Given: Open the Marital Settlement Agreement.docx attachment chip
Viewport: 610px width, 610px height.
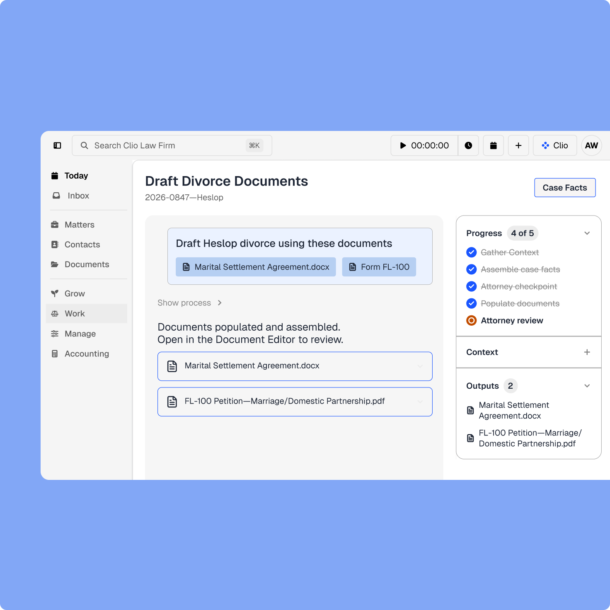Looking at the screenshot, I should [256, 267].
